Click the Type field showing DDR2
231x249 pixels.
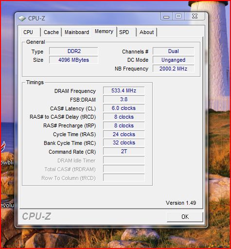[x=73, y=51]
